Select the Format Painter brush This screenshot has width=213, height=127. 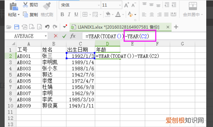[x=47, y=6]
